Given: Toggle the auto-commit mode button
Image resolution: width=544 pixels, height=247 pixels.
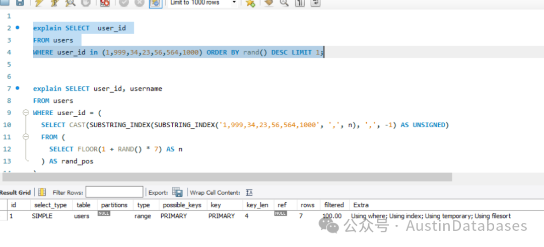Looking at the screenshot, I should (x=156, y=3).
